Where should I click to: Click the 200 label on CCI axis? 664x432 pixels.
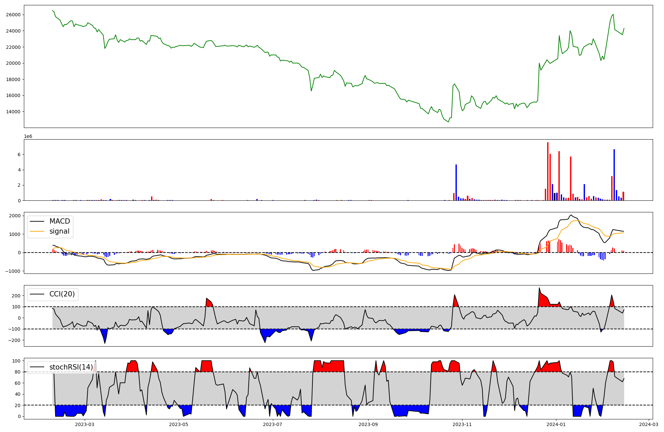pyautogui.click(x=16, y=296)
